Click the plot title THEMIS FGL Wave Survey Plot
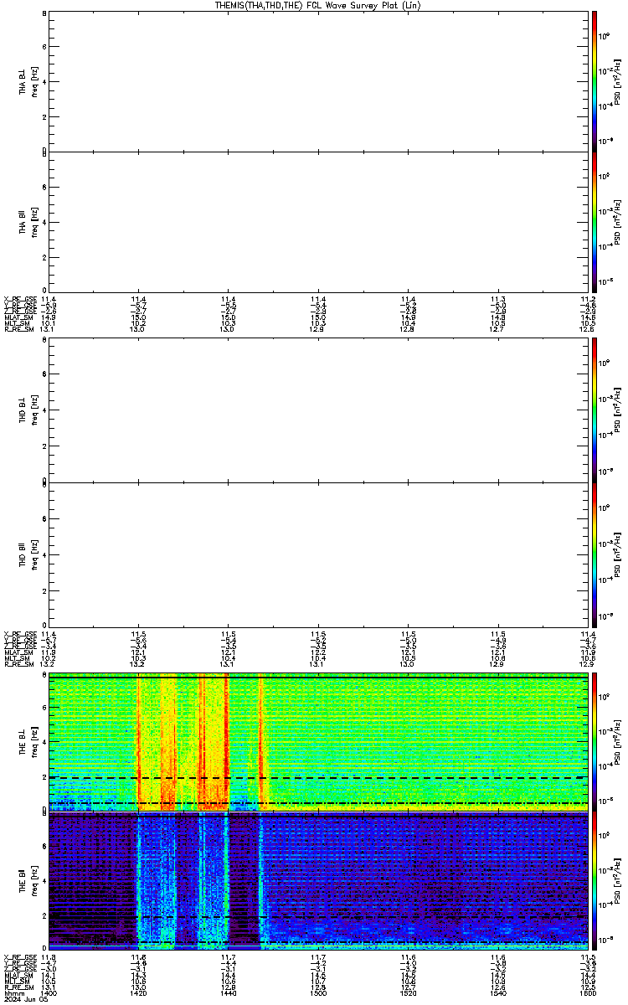Image resolution: width=628 pixels, height=1005 pixels. pyautogui.click(x=317, y=5)
